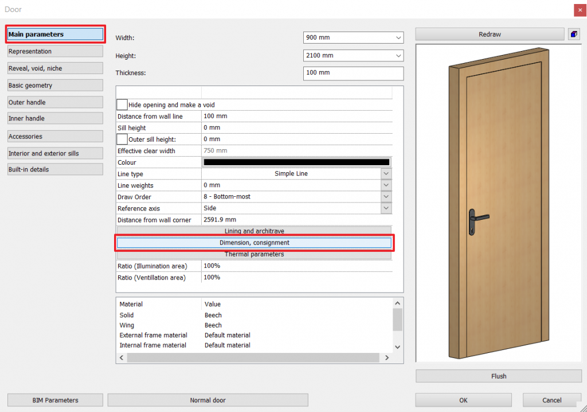This screenshot has height=412, width=587.
Task: Click the BIM Parameters button
Action: pos(55,400)
